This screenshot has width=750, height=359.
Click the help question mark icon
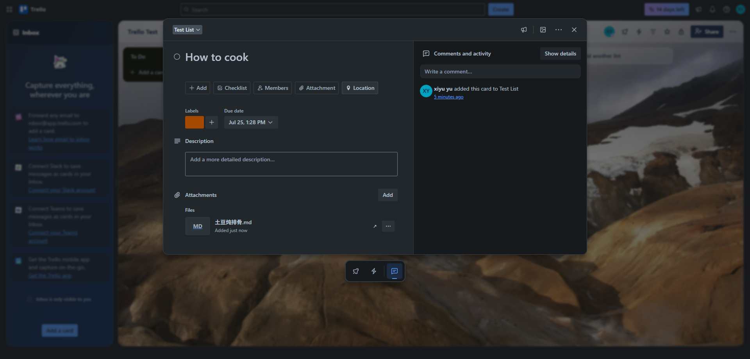coord(727,9)
